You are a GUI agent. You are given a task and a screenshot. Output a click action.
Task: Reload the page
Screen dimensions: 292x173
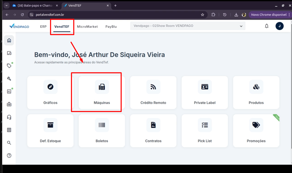point(22,15)
